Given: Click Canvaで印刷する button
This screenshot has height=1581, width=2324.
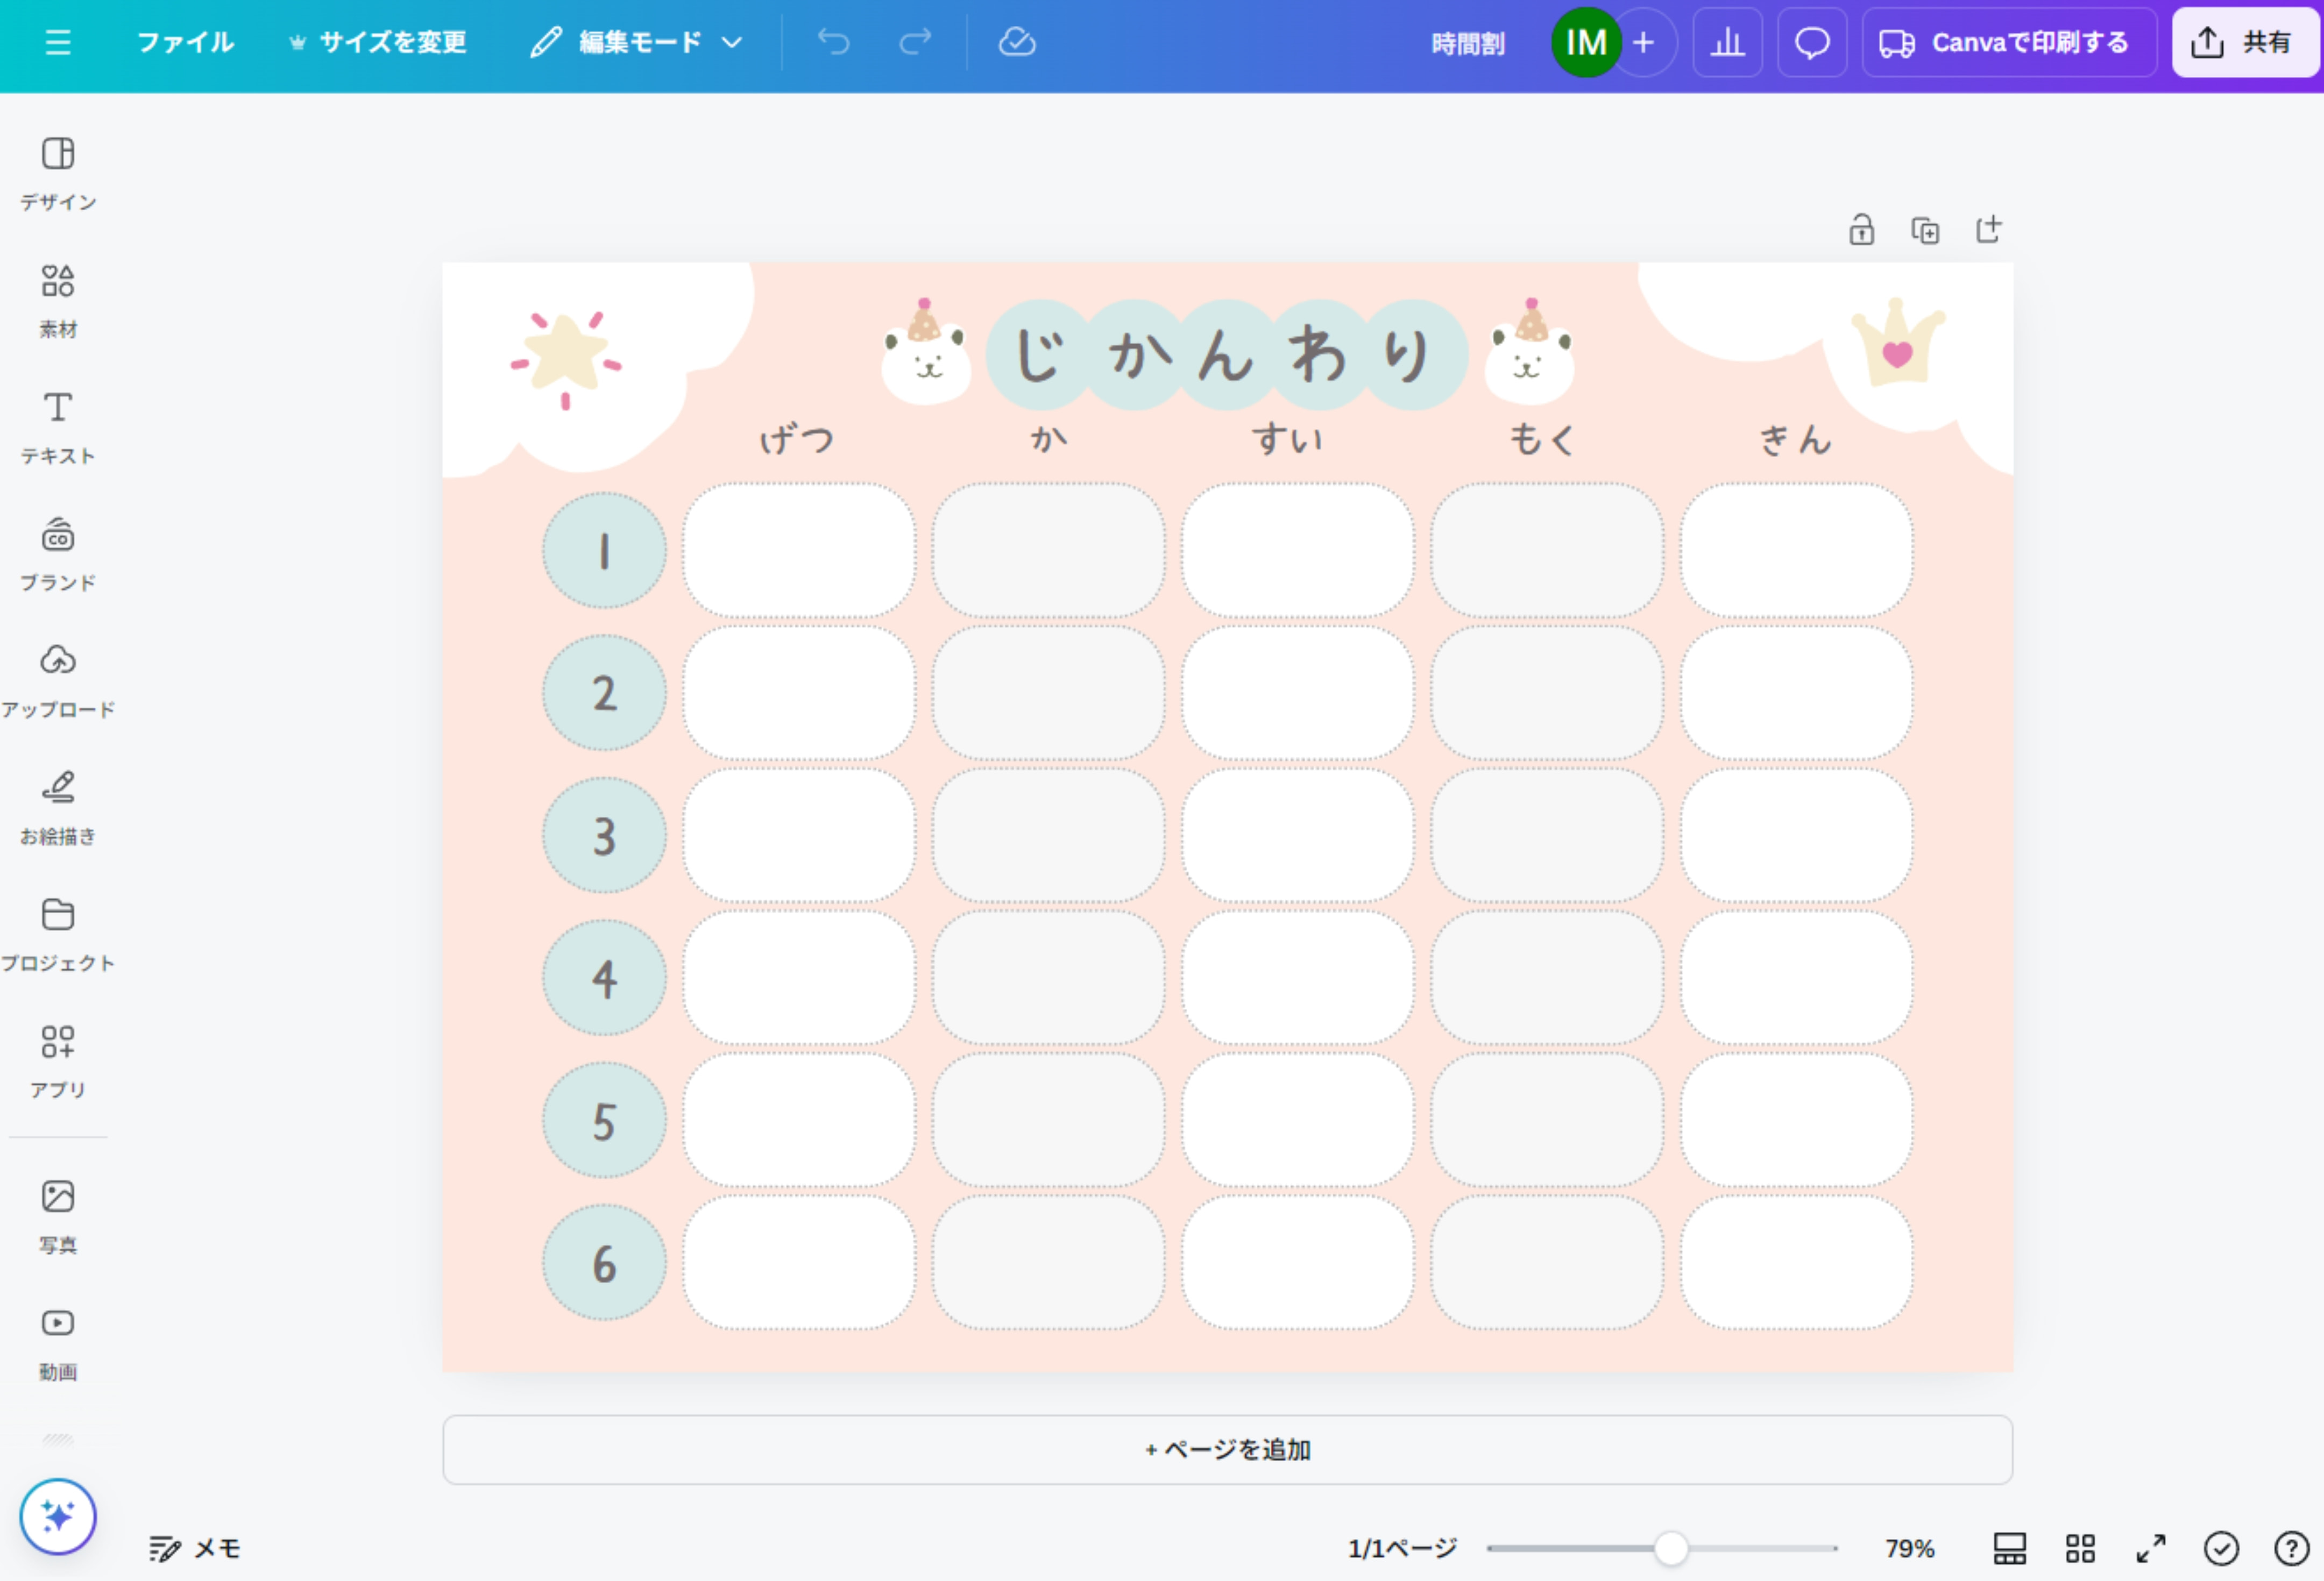Looking at the screenshot, I should [2009, 42].
